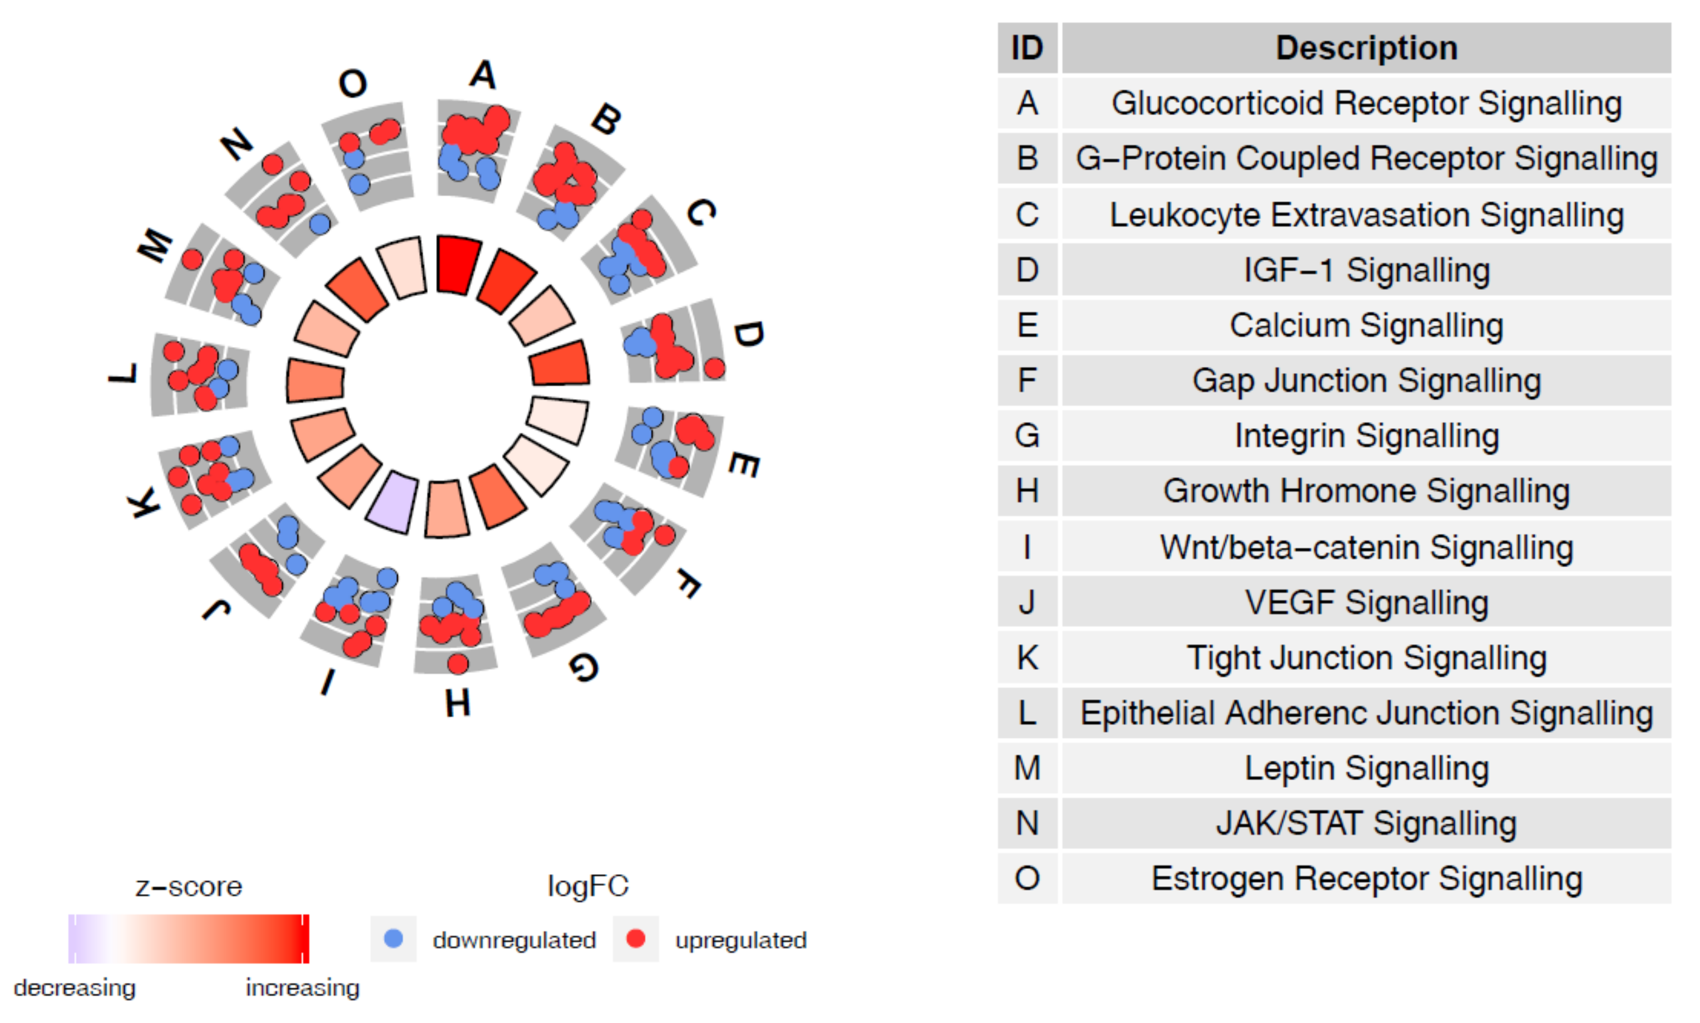Click the blue downregulated legend dot
The image size is (1700, 1023).
(393, 938)
